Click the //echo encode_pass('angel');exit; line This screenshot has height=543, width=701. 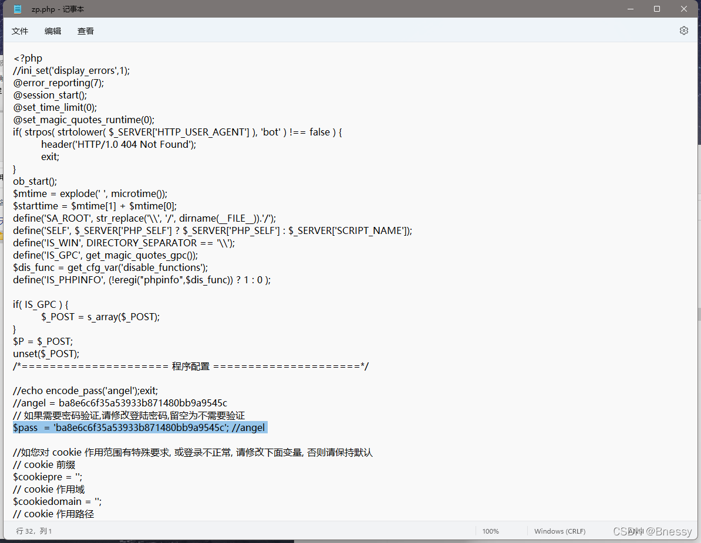tap(85, 391)
